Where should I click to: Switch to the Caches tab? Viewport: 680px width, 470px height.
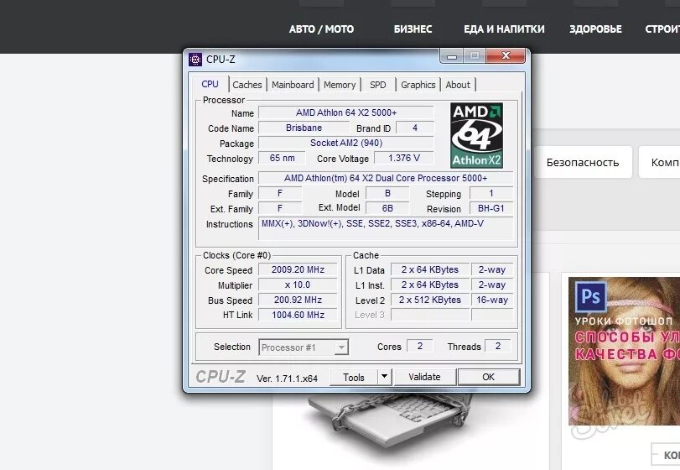click(247, 85)
